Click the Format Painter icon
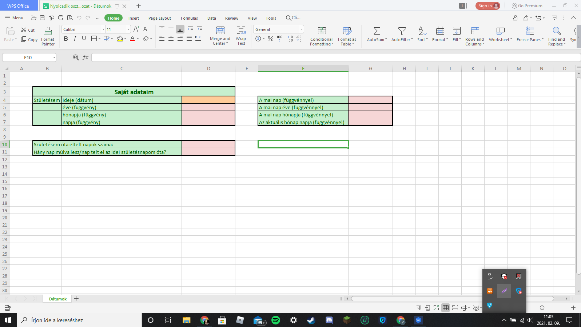Screen dimensions: 581x327 (x=48, y=31)
